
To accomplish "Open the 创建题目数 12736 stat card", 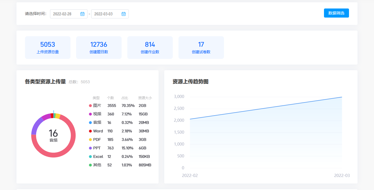I will (x=99, y=48).
